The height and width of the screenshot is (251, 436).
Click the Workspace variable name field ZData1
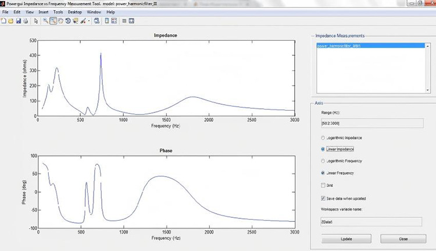[x=371, y=222]
